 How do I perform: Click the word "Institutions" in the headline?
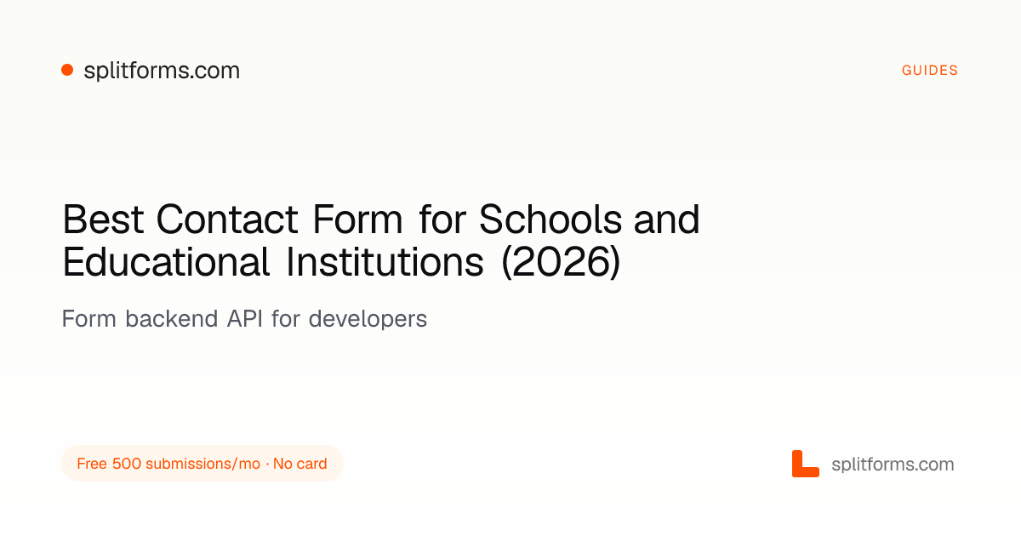click(385, 263)
